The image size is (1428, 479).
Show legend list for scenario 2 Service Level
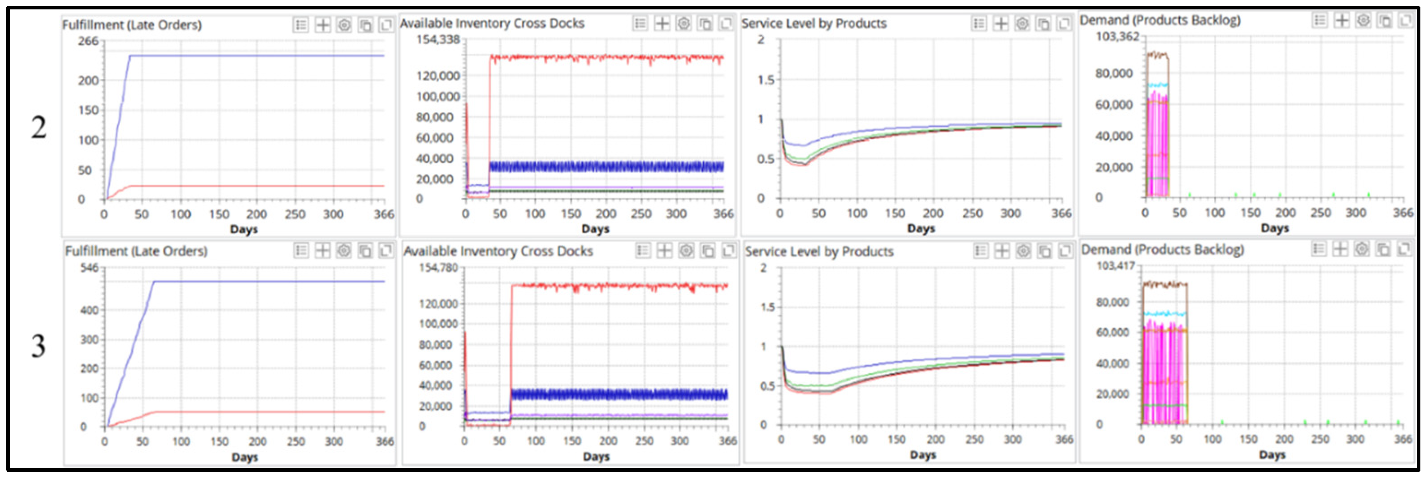[x=979, y=23]
